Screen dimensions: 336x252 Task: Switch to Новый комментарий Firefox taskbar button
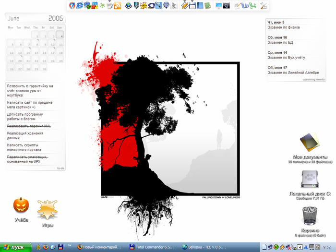99,247
